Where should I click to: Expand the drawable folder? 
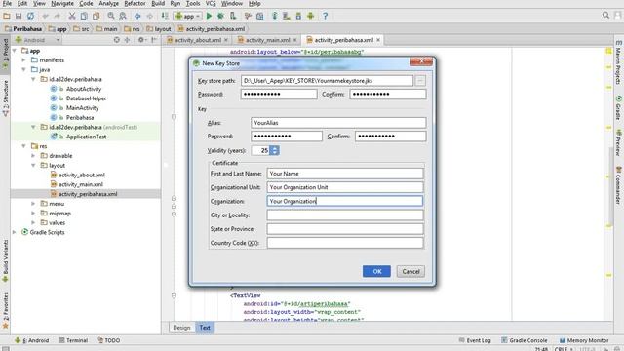click(x=34, y=156)
